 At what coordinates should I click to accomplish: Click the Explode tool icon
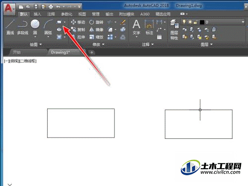(123, 30)
